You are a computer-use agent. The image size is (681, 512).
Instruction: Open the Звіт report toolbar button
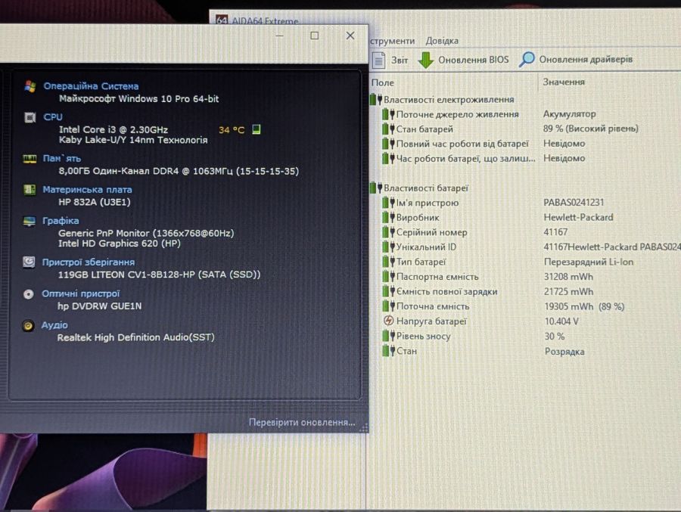tap(391, 60)
